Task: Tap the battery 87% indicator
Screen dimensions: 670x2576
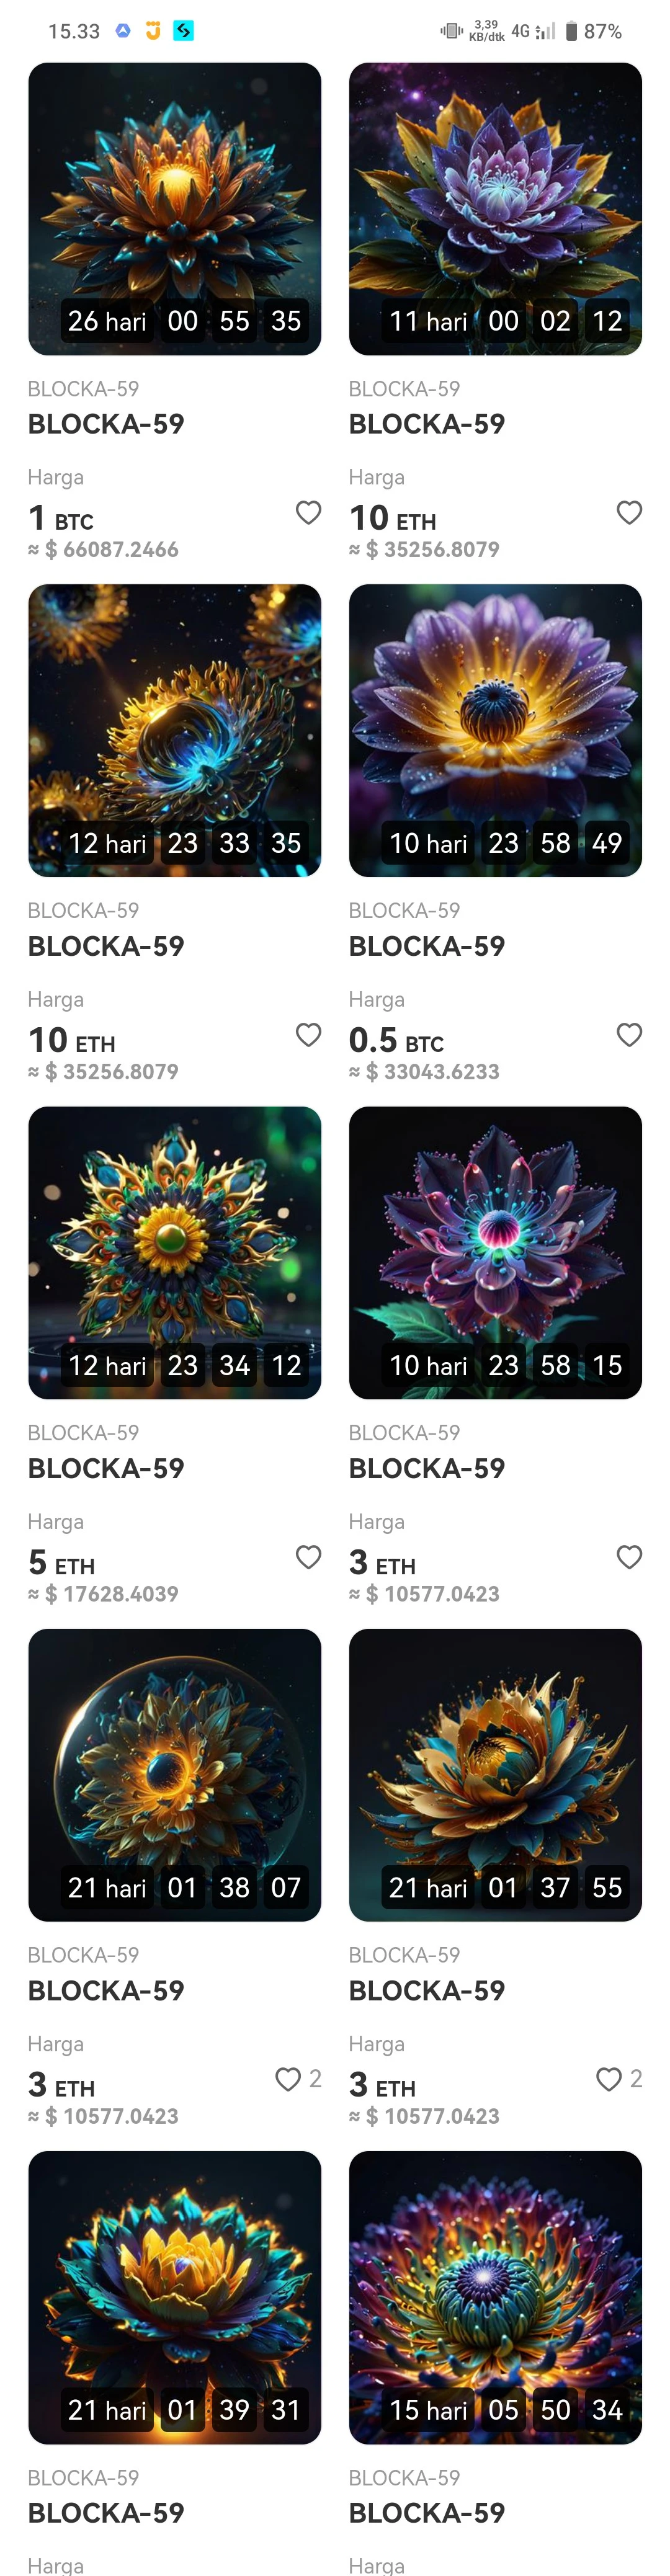Action: click(x=593, y=31)
